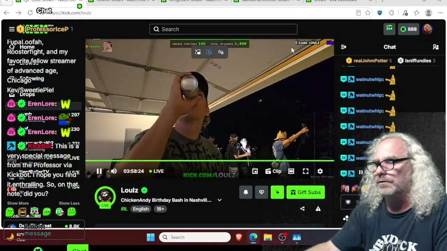447x251 pixels.
Task: Click the first icon in the video overlay toolbar
Action: pos(198,52)
